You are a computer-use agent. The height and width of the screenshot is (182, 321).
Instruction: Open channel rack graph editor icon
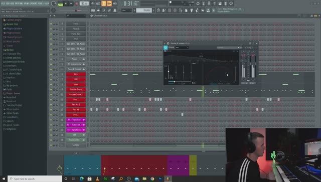(x=311, y=16)
